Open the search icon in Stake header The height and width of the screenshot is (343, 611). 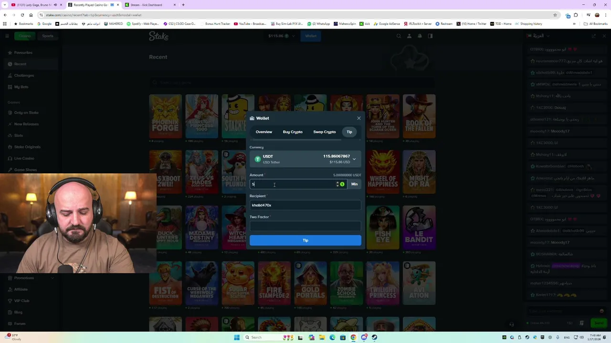[x=399, y=36]
